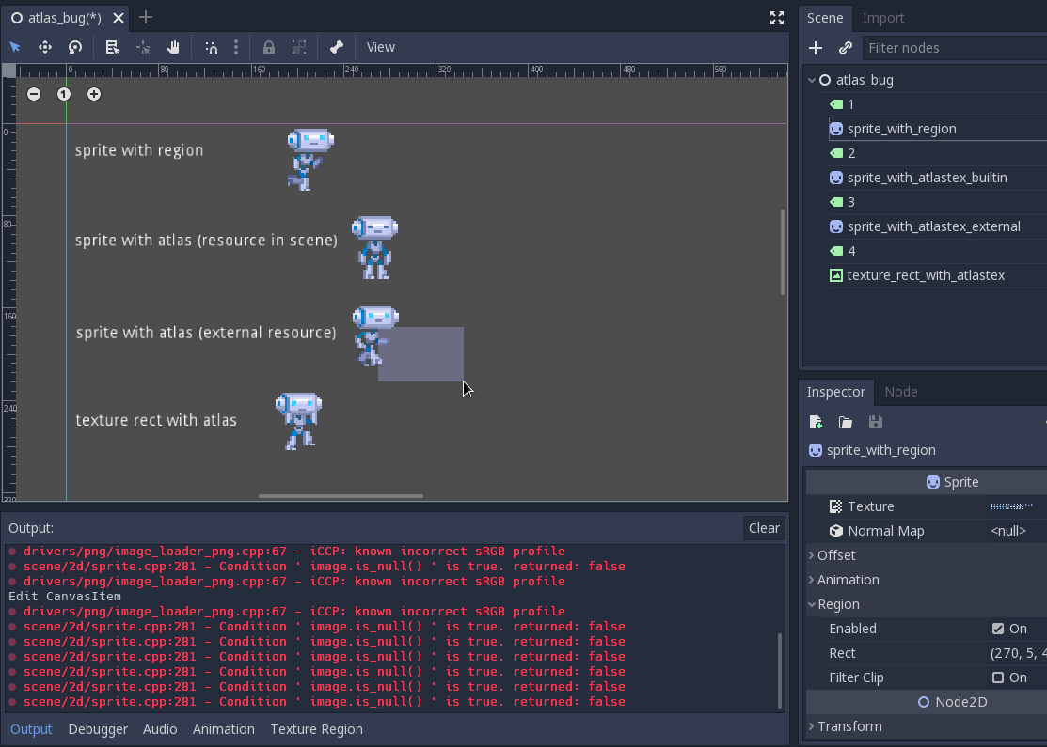Switch to the Import tab
The width and height of the screenshot is (1047, 747).
coord(882,17)
